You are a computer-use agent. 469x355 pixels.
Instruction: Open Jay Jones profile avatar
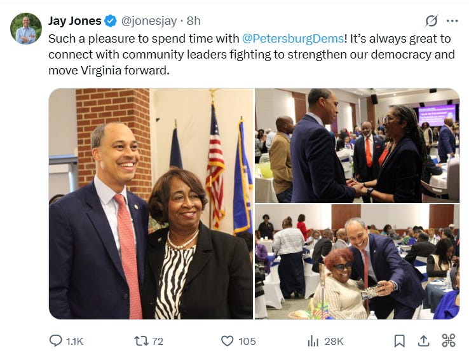(25, 29)
